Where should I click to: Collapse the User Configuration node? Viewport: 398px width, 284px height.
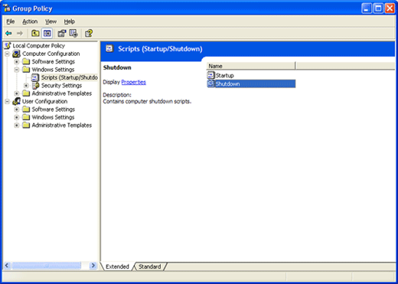(8, 102)
